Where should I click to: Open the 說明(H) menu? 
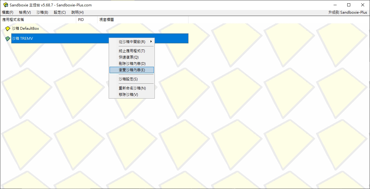click(77, 12)
